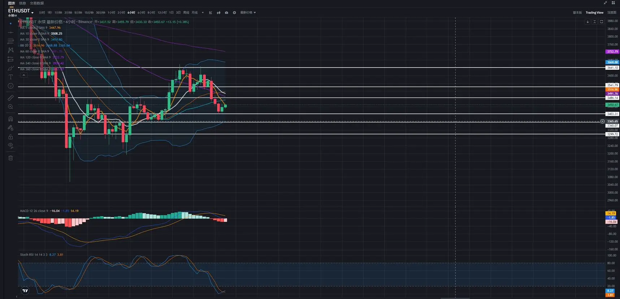Click the plus circle icon in toolbar
The image size is (620, 299).
[x=234, y=13]
